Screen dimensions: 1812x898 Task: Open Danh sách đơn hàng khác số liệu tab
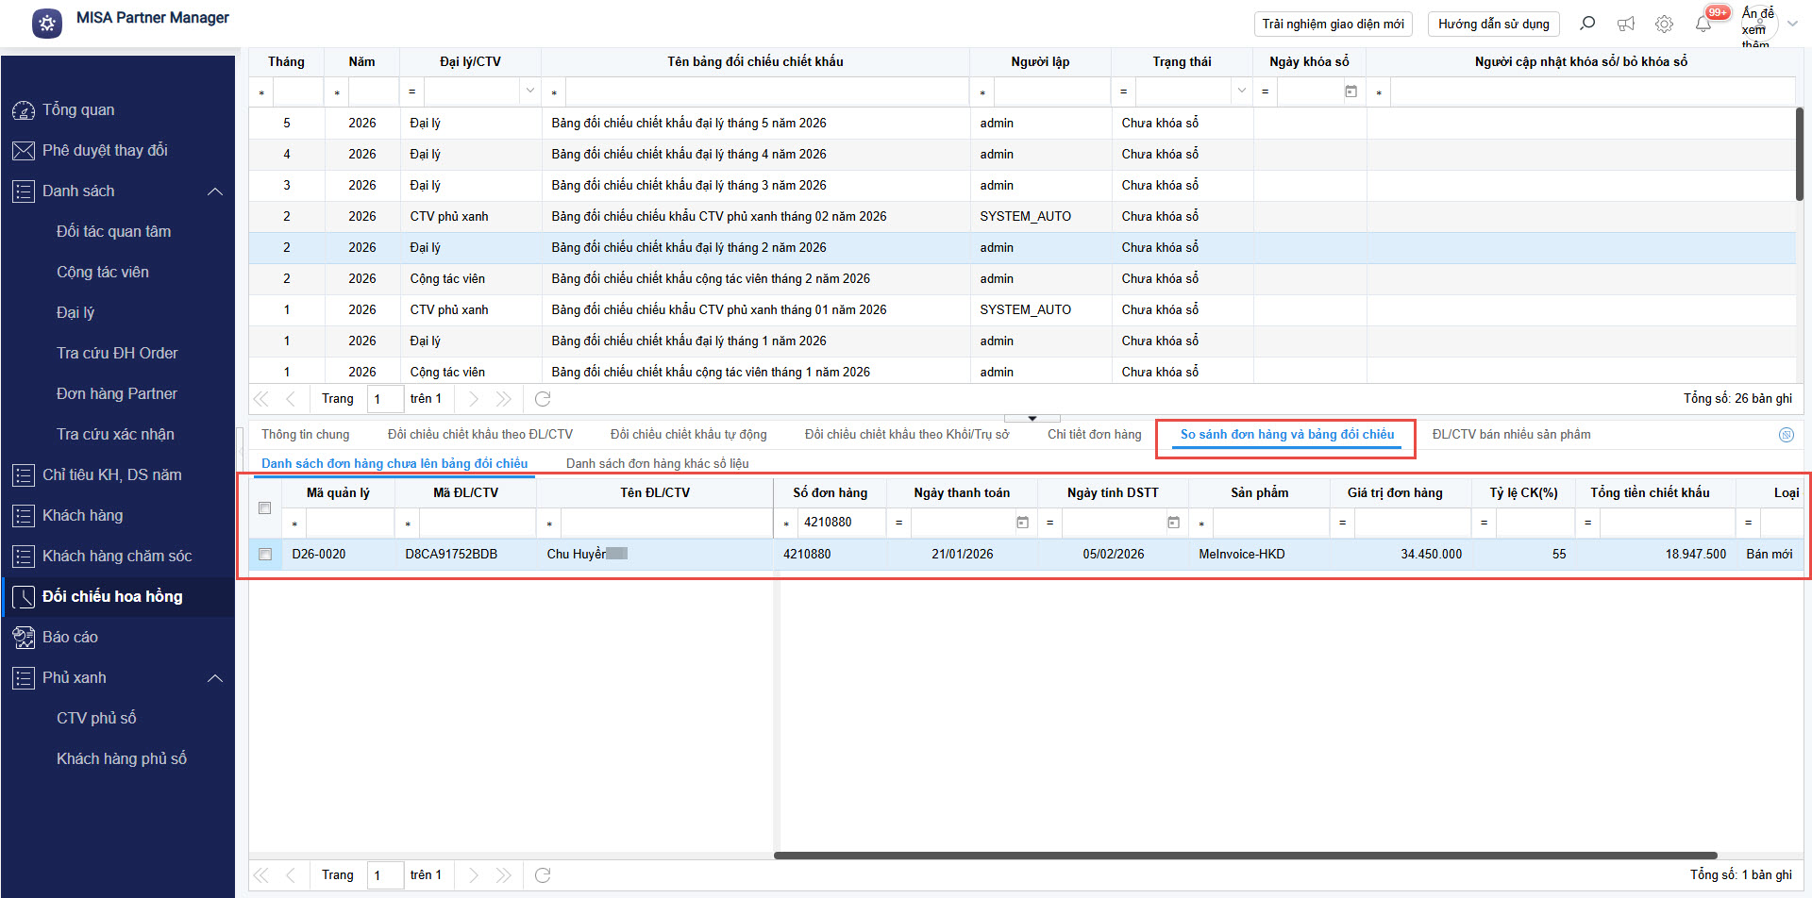(x=657, y=463)
